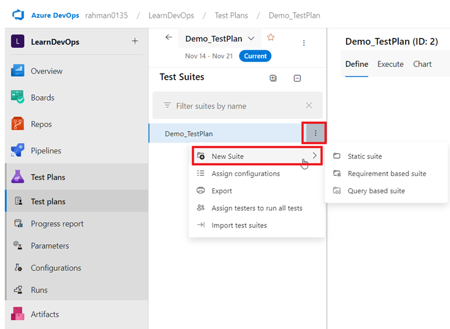Mark Demo_TestPlan as favorite with star
Viewport: 450px width, 329px height.
click(271, 38)
